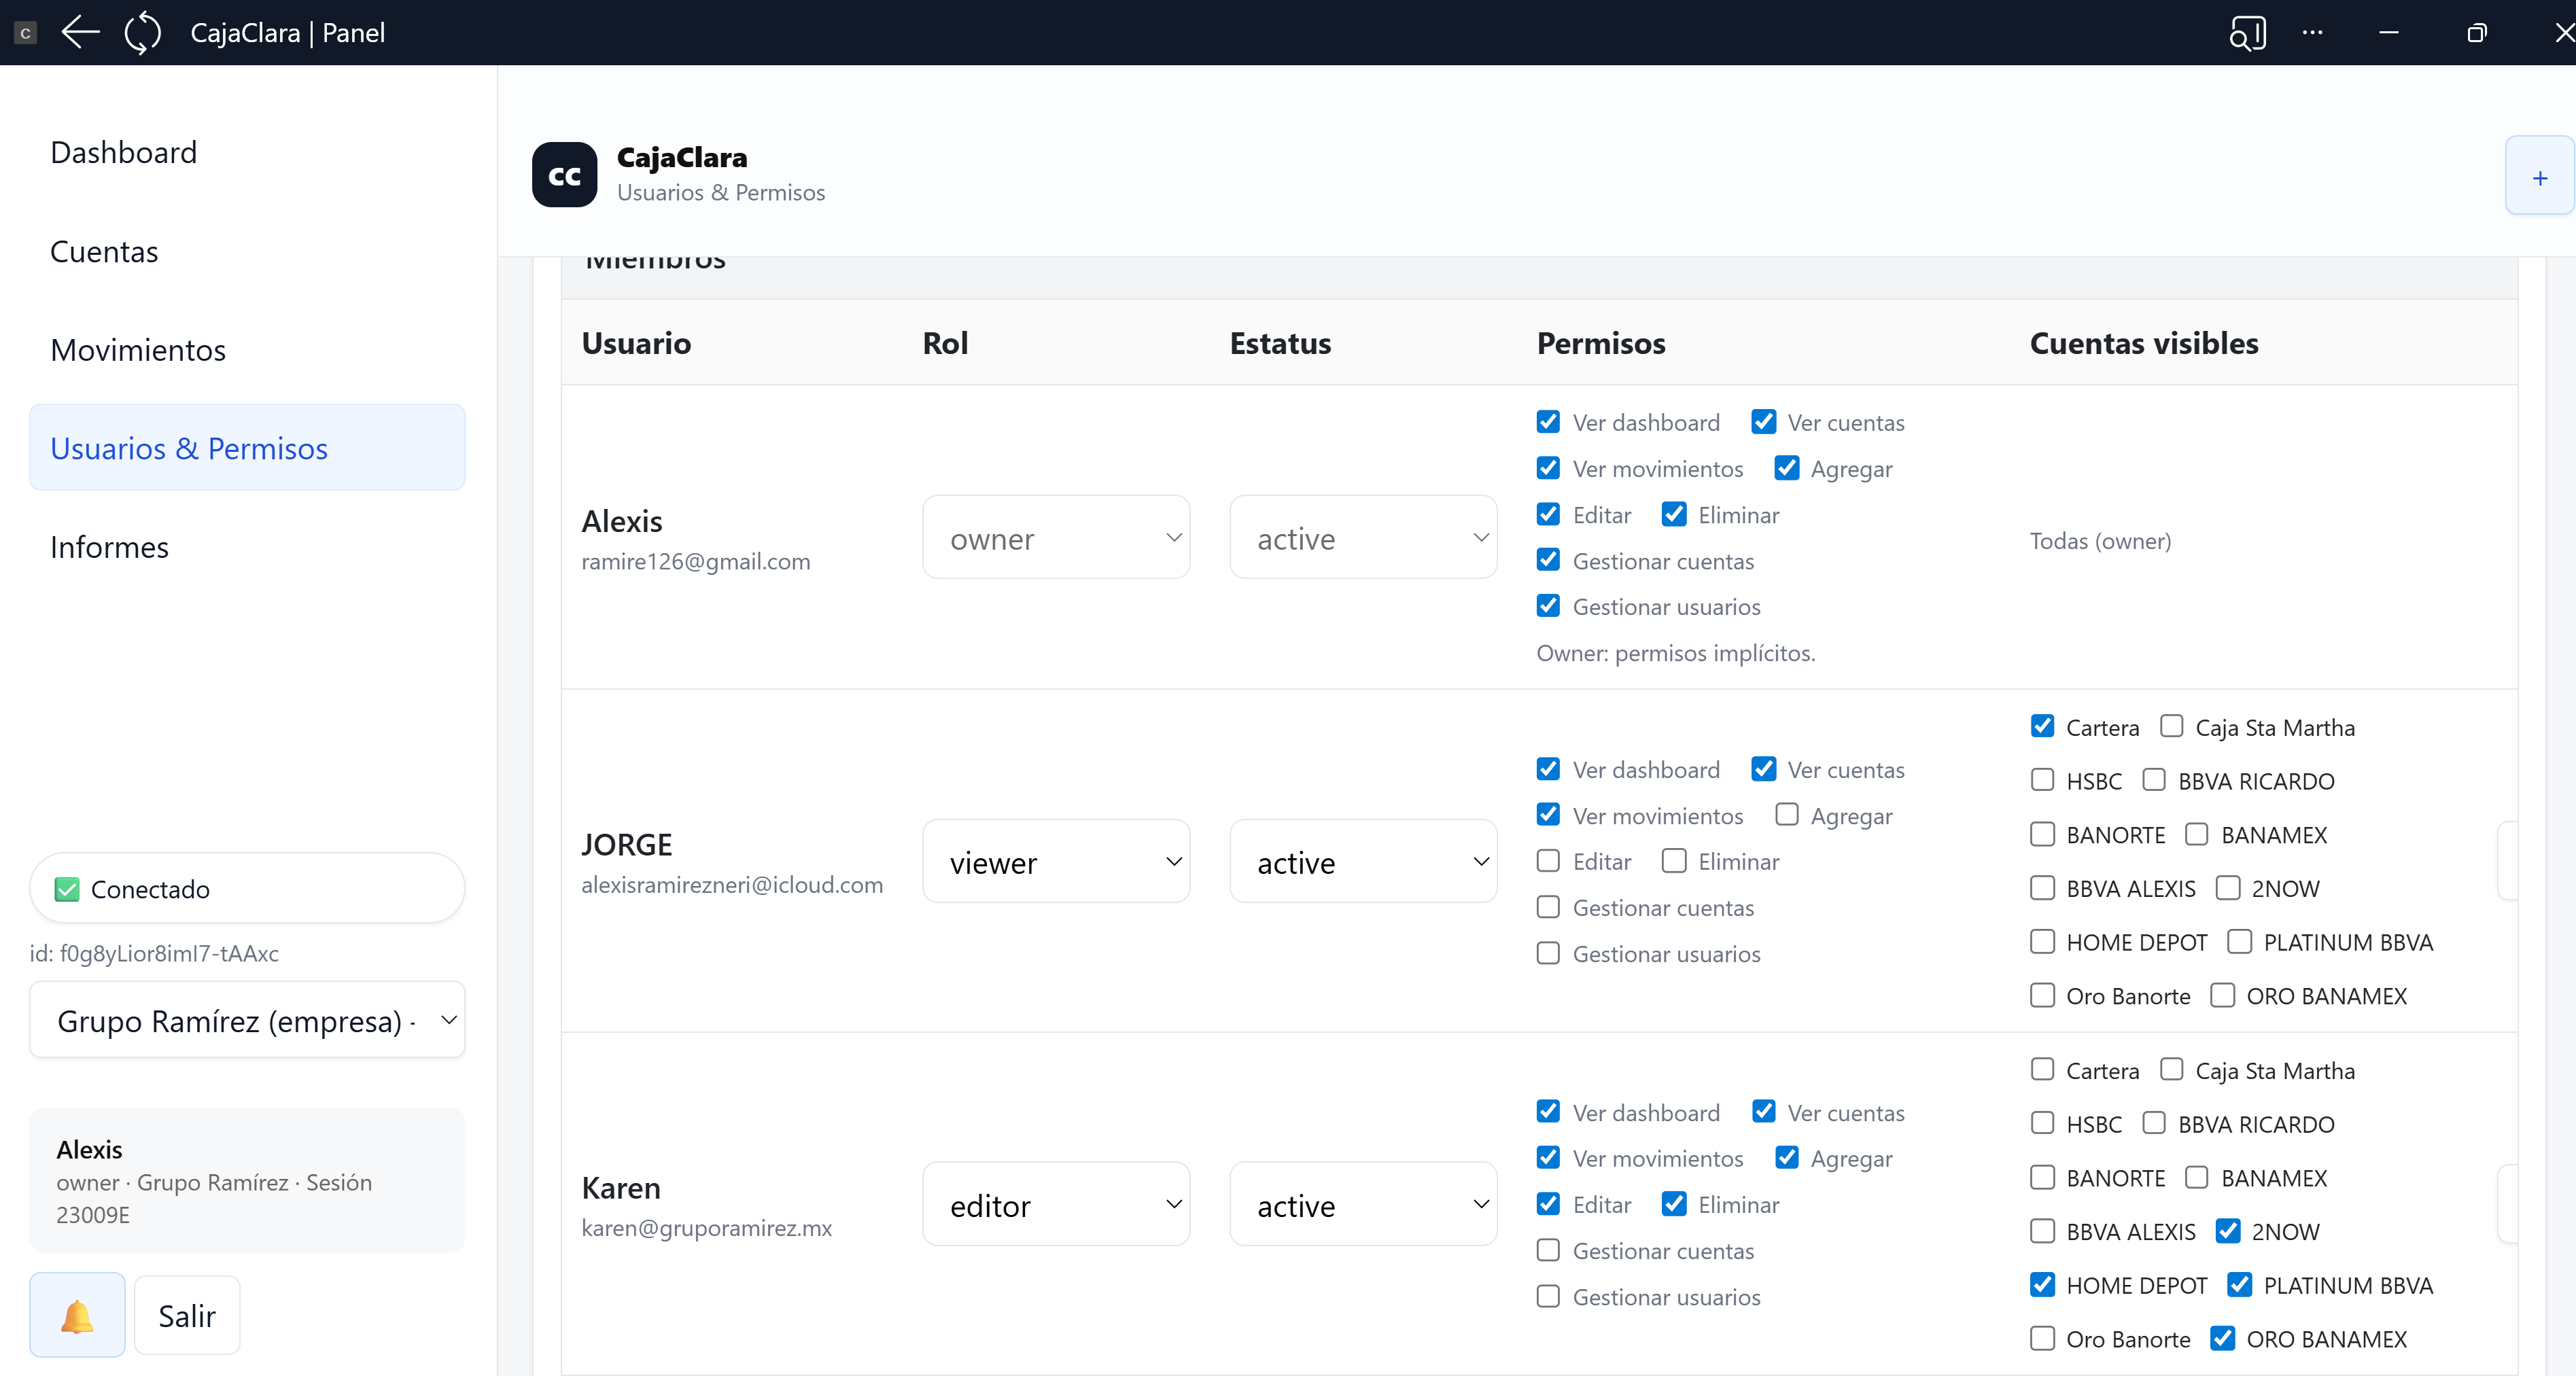Uncheck Cartera account for JORGE

(2042, 726)
